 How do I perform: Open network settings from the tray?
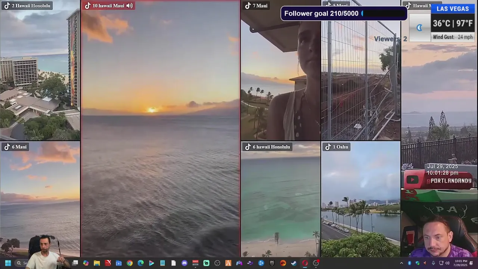point(441,263)
